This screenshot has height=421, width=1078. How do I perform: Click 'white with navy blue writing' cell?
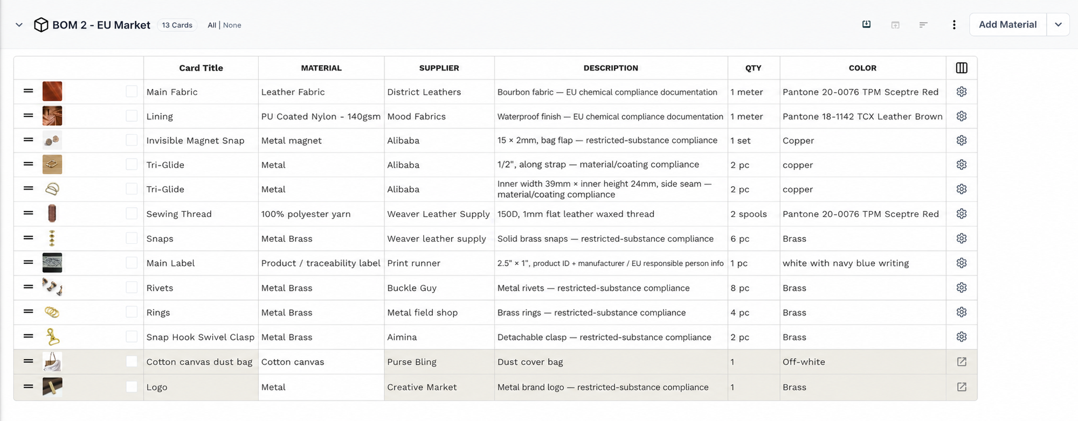[862, 263]
